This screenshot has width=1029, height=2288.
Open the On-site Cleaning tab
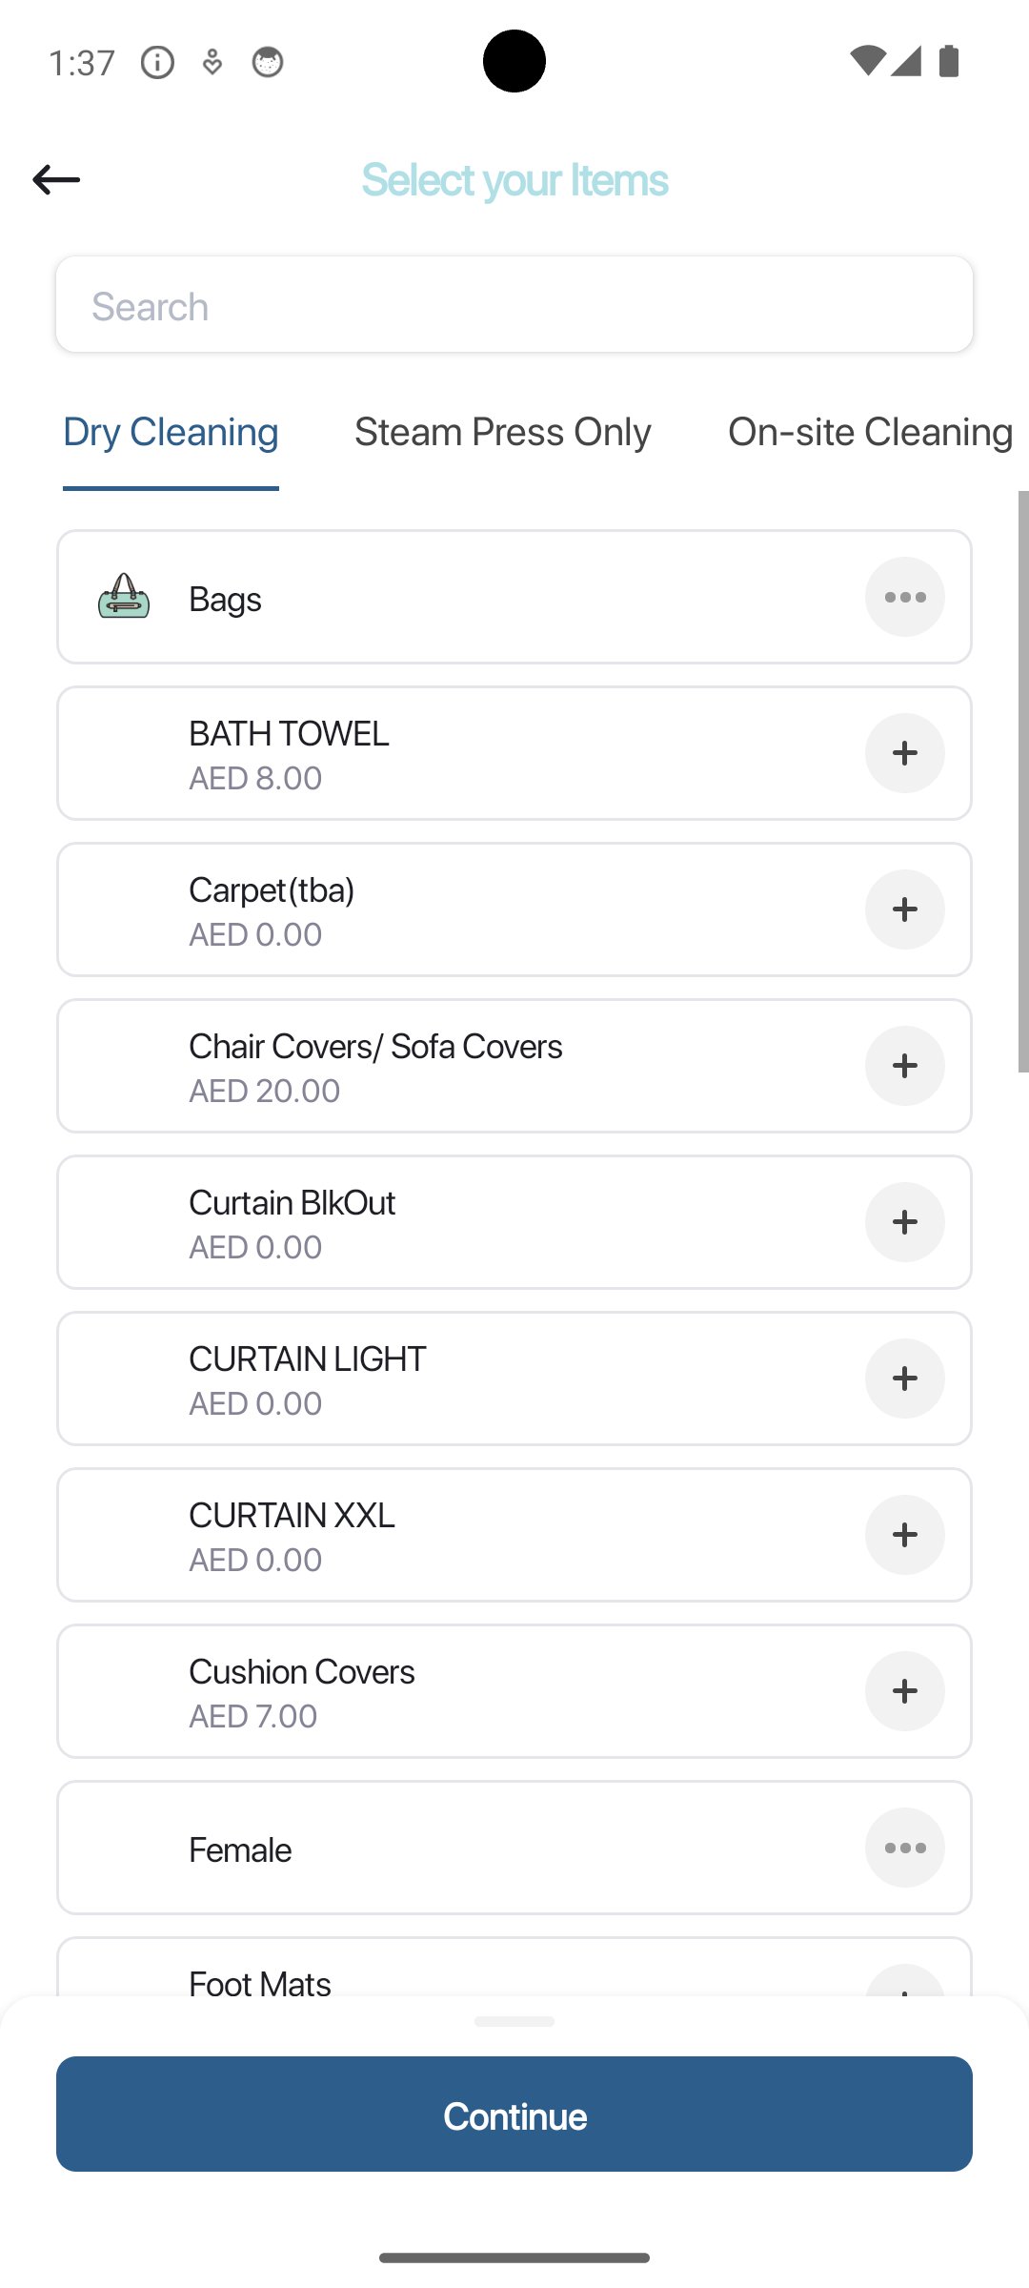coord(870,433)
